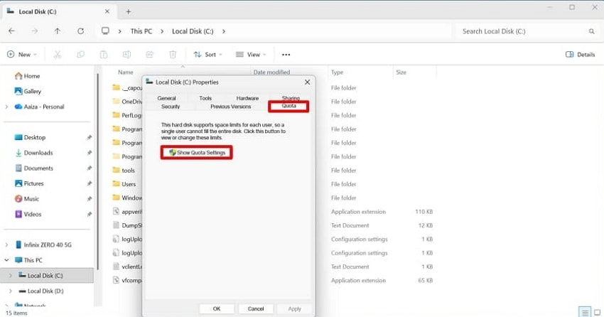
Task: Click the Rename icon in toolbar
Action: (x=126, y=55)
